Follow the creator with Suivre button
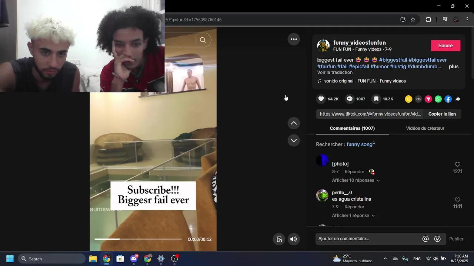This screenshot has height=266, width=474. pos(445,45)
